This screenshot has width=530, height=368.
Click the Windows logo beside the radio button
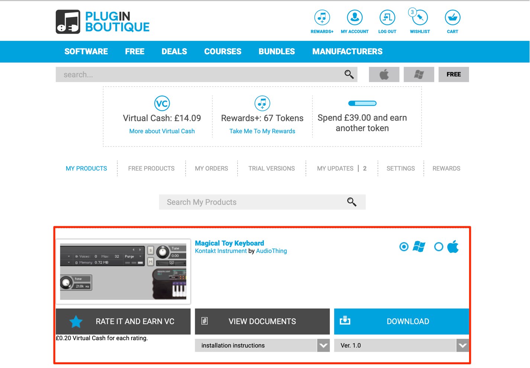pyautogui.click(x=419, y=247)
